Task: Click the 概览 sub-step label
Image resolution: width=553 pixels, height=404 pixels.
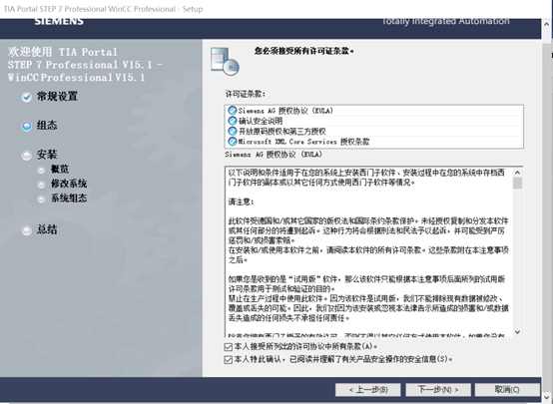Action: tap(60, 169)
